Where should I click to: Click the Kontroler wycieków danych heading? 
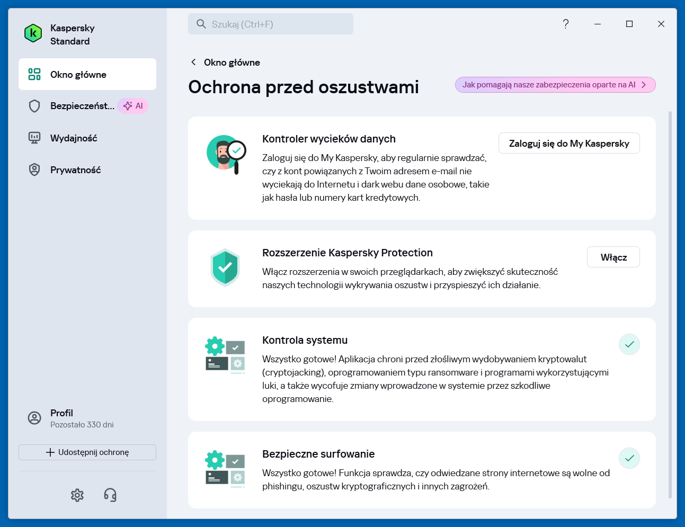[x=329, y=139]
